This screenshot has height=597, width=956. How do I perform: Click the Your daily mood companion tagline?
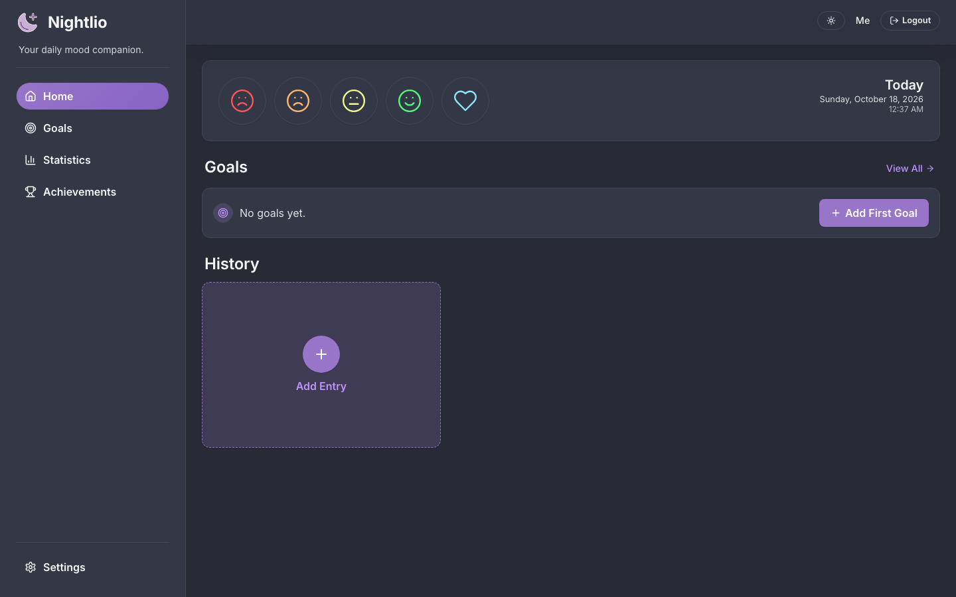click(x=81, y=50)
